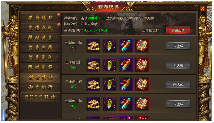This screenshot has width=214, height=123.
Task: Click gold treasure chest in 10只 row
Action: [x=93, y=104]
